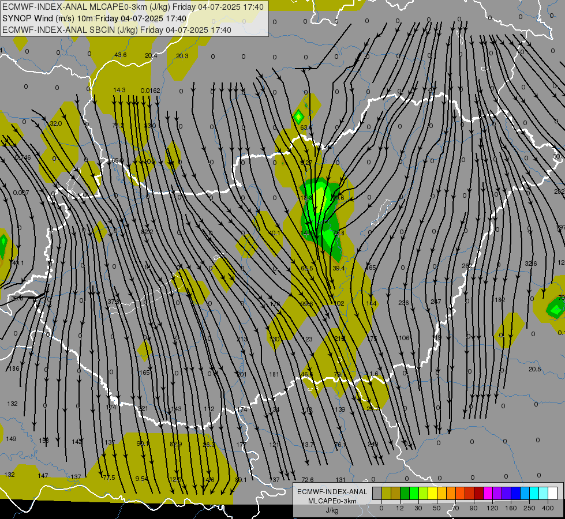
Task: Click the map value 221
Action: [143, 408]
